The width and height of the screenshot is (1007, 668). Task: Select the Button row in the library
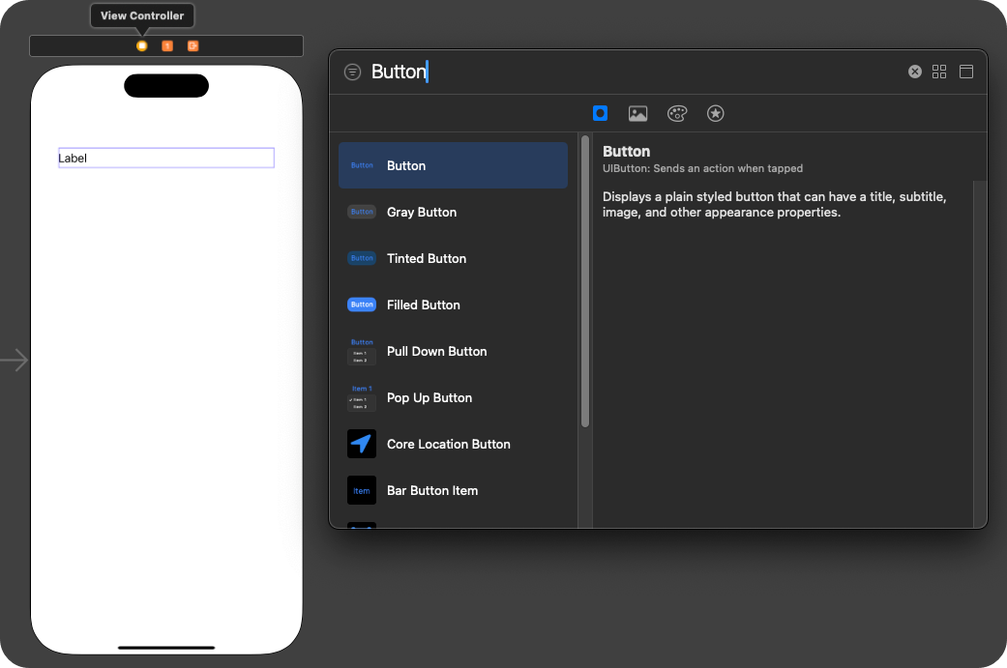(x=453, y=165)
